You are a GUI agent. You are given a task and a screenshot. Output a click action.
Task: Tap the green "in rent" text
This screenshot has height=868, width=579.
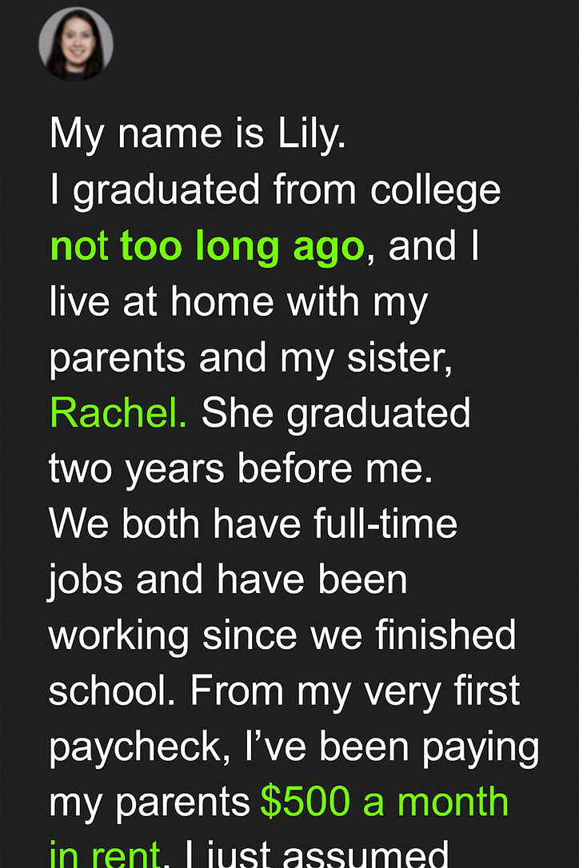106,853
